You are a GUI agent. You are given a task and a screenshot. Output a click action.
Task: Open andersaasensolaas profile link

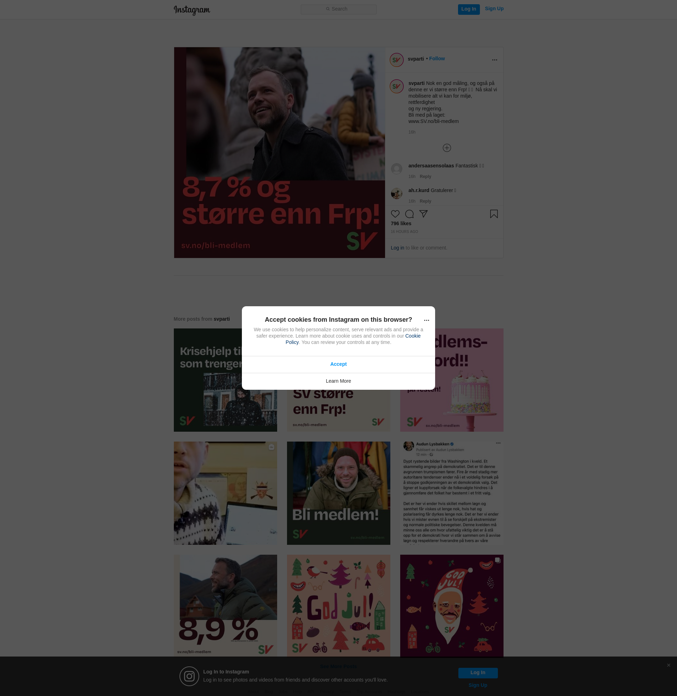tap(431, 166)
